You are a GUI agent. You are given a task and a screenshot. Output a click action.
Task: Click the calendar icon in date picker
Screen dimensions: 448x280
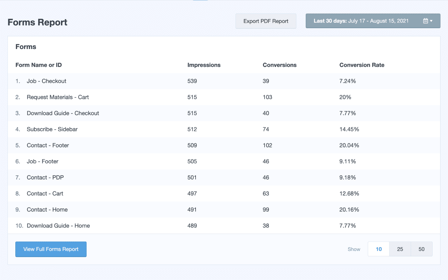coord(425,21)
